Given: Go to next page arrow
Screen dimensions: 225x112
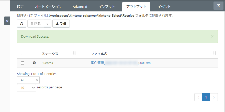Looking at the screenshot, I should (214, 97).
